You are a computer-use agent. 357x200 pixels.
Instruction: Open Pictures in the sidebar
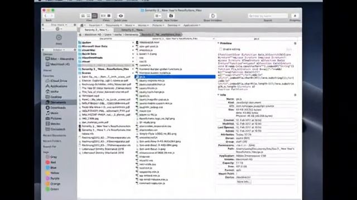point(54,118)
